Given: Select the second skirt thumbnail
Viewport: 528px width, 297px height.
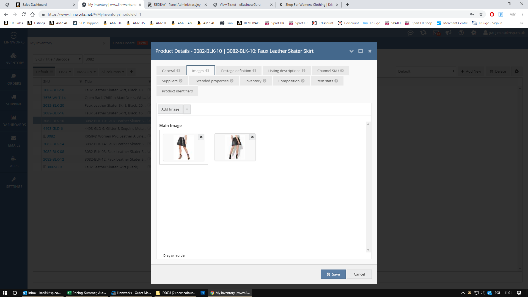Looking at the screenshot, I should point(235,148).
